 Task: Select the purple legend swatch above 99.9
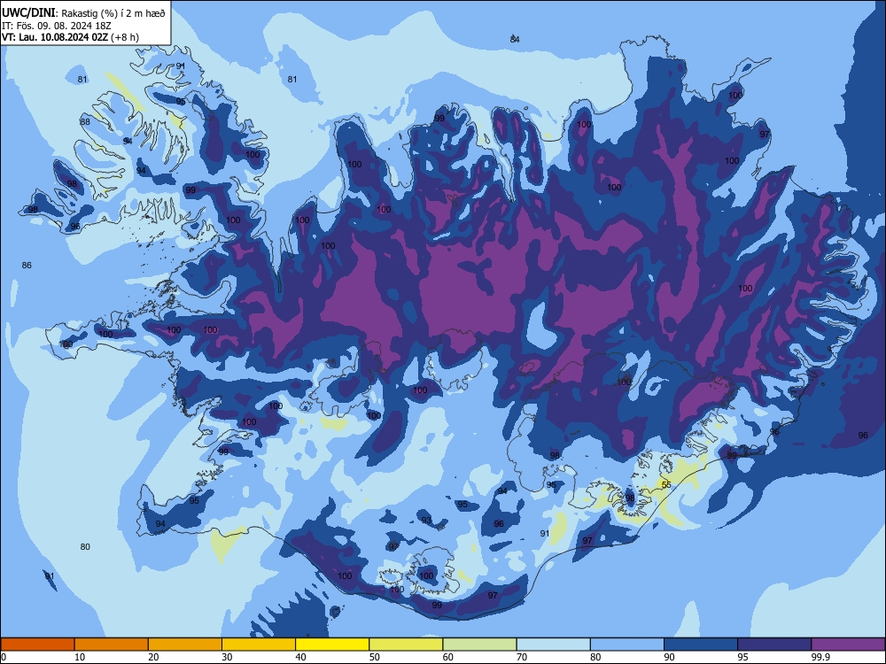pyautogui.click(x=848, y=645)
